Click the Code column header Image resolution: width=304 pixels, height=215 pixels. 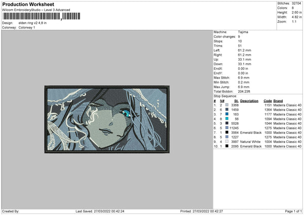[x=268, y=101]
